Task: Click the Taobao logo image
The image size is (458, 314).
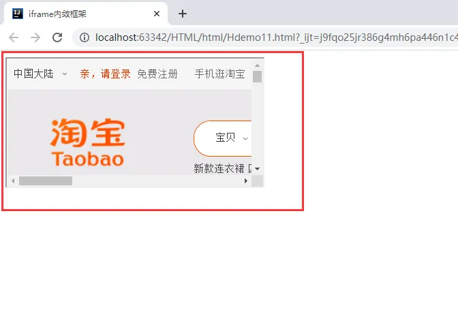Action: pyautogui.click(x=88, y=142)
